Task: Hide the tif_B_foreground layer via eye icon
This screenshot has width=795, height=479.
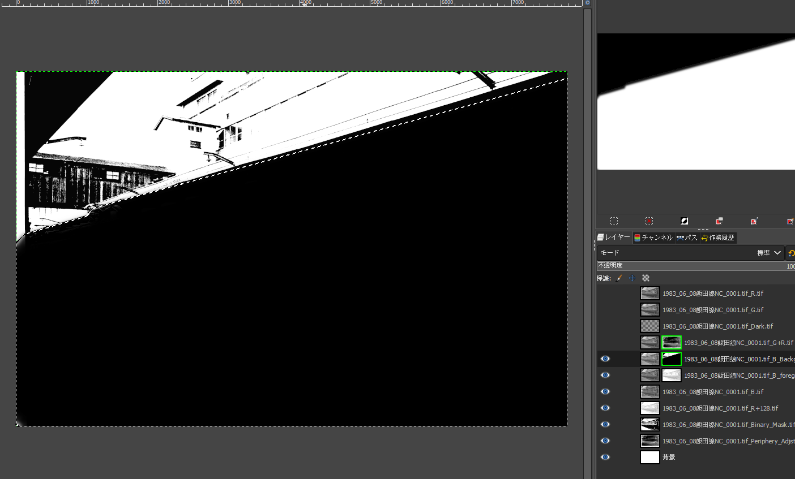Action: tap(605, 376)
